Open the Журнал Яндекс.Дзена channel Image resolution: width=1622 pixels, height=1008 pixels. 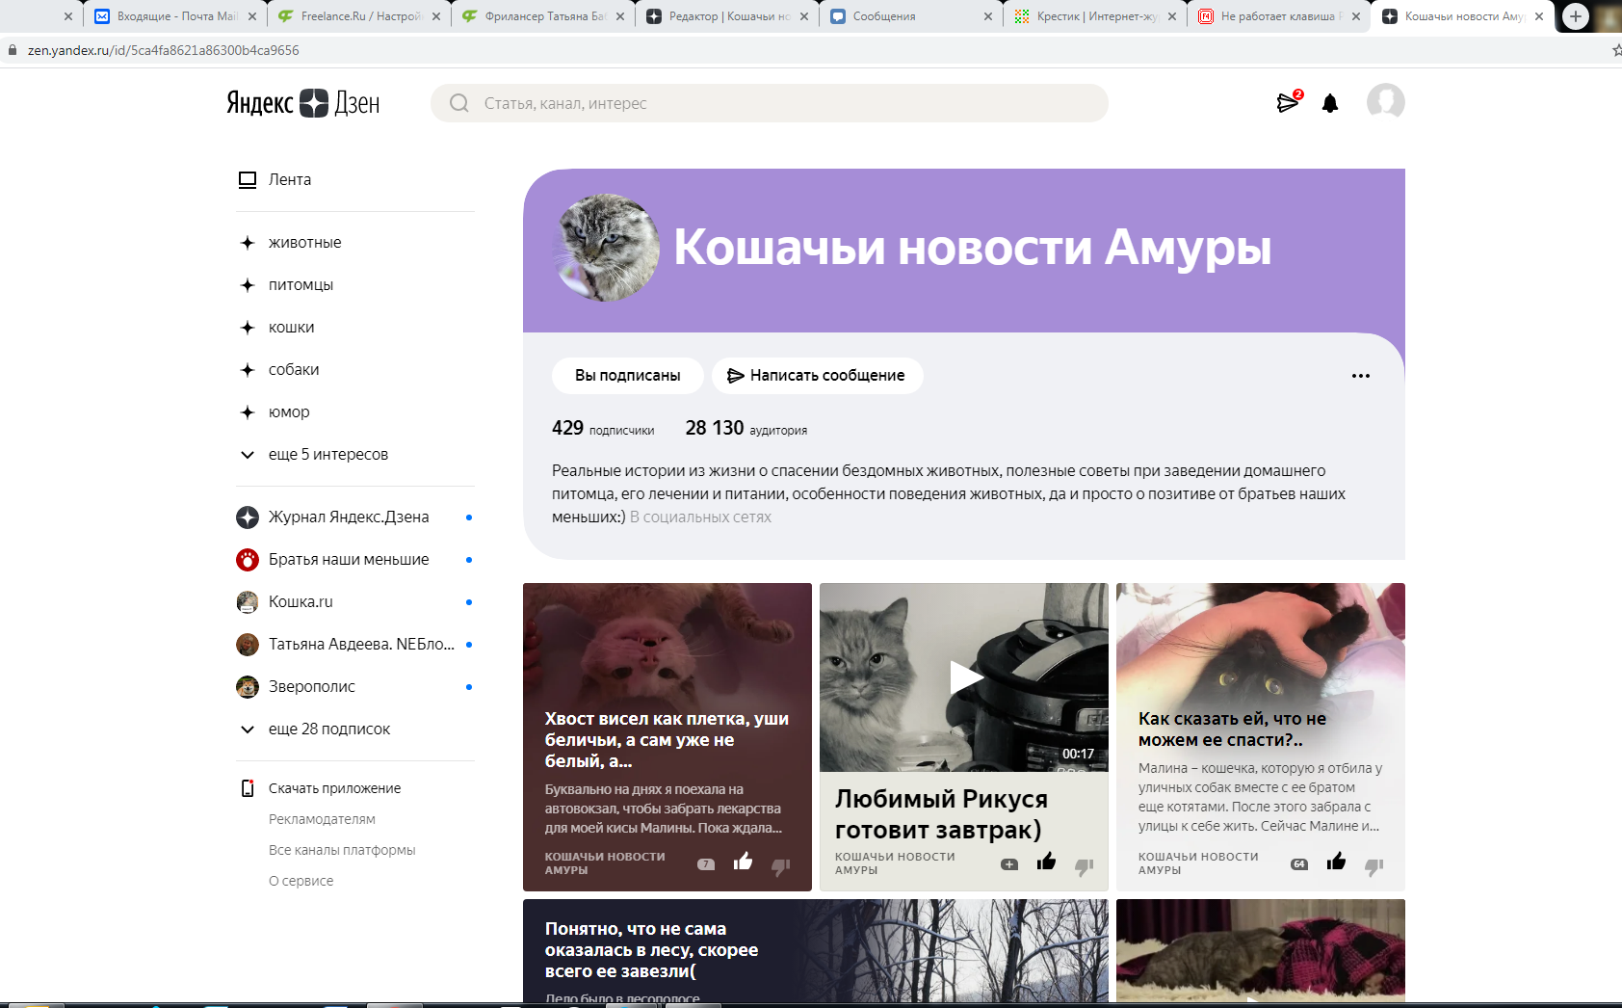[x=349, y=517]
